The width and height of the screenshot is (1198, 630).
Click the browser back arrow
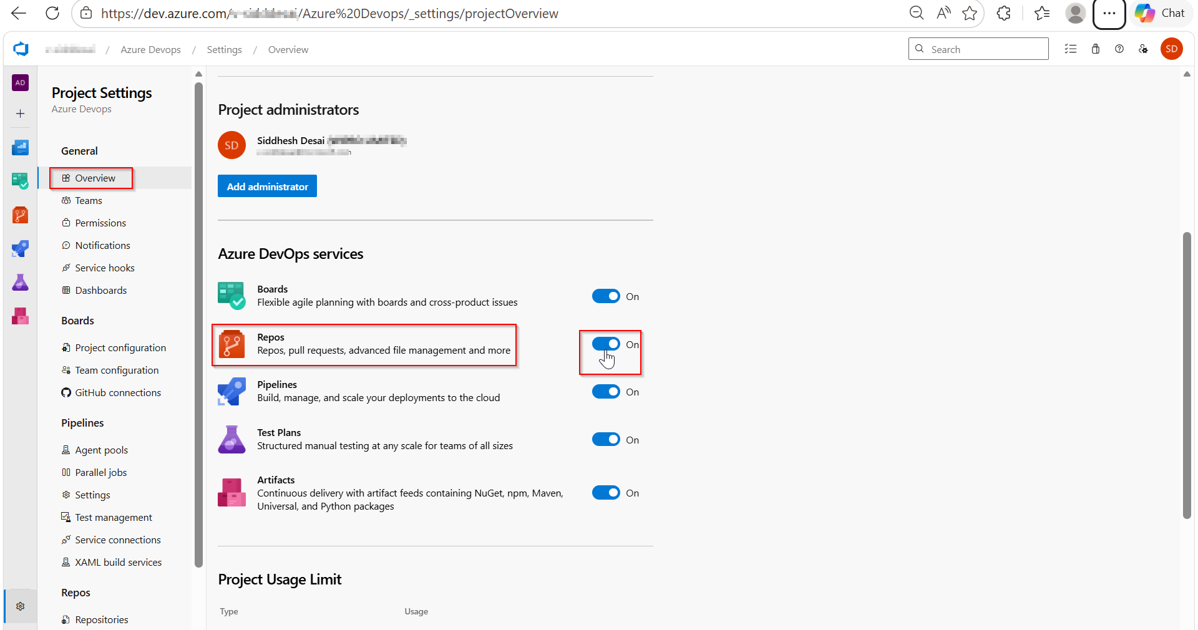coord(19,13)
